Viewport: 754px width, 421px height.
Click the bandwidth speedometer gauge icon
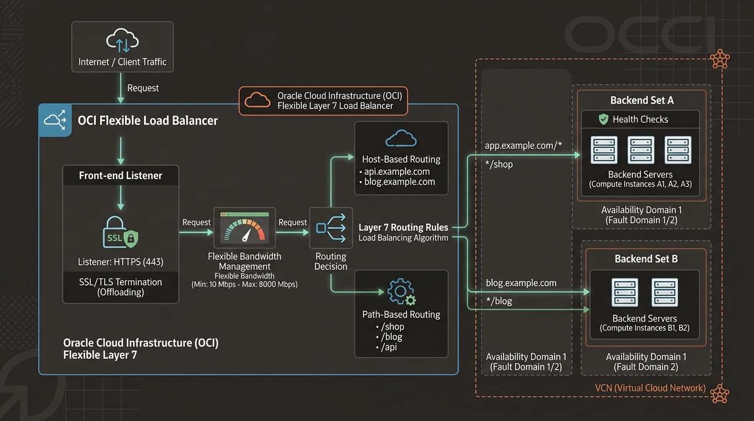[244, 229]
